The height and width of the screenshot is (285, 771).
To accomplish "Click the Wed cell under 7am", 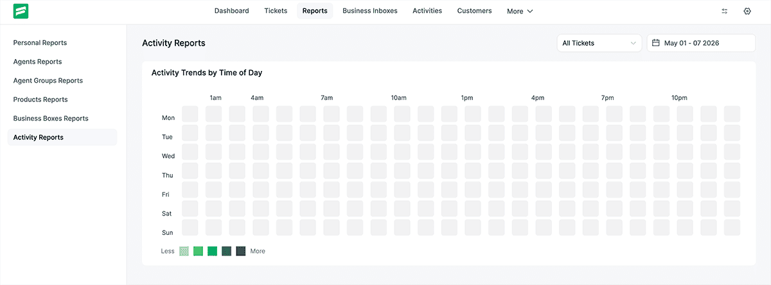I will pyautogui.click(x=332, y=152).
